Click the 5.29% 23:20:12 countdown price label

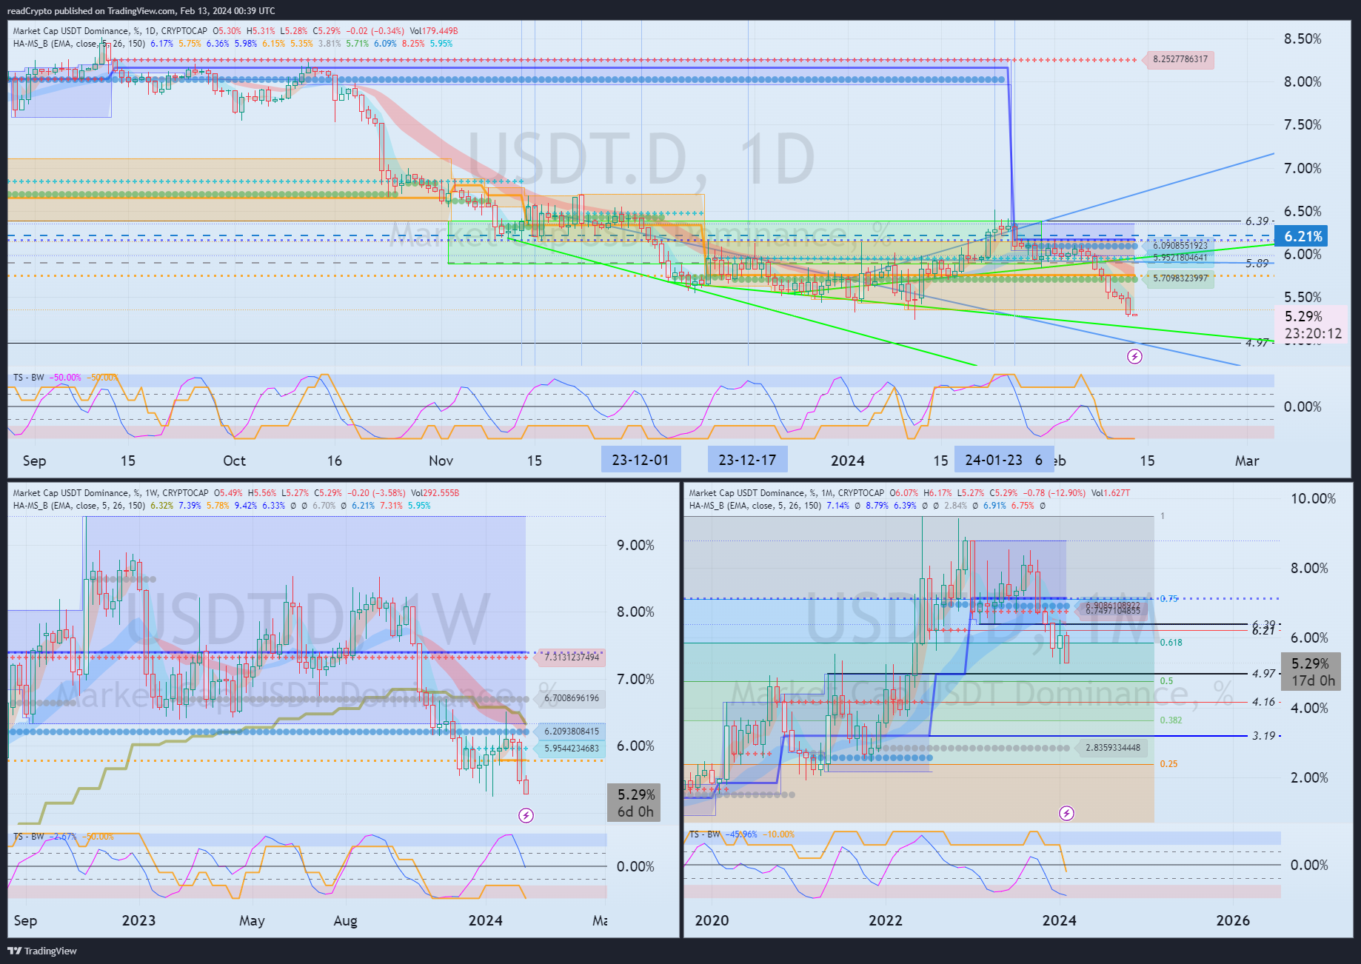(1312, 324)
